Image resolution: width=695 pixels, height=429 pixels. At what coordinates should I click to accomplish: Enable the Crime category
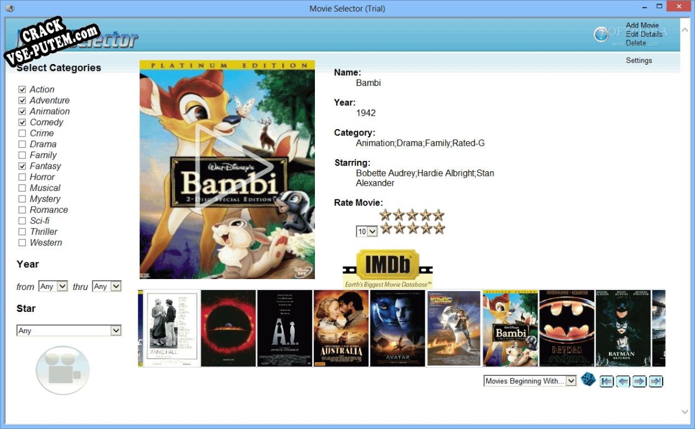coord(22,133)
